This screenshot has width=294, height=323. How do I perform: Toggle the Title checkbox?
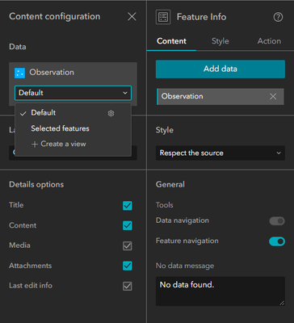(128, 206)
